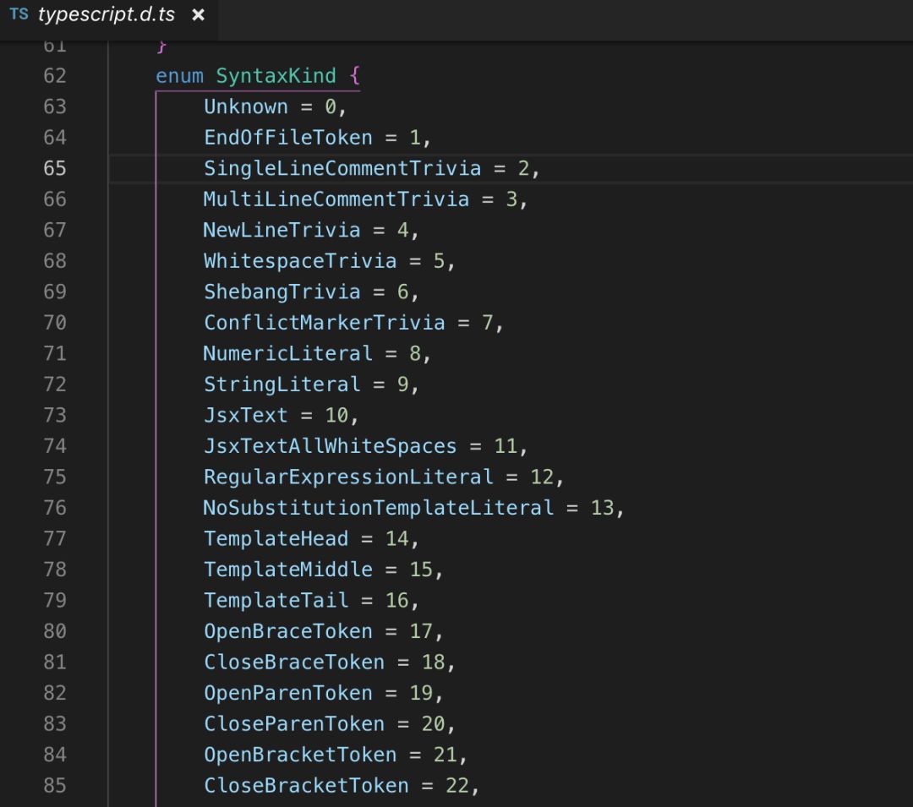Click the Unknown enum member
The image size is (913, 807).
tap(245, 106)
